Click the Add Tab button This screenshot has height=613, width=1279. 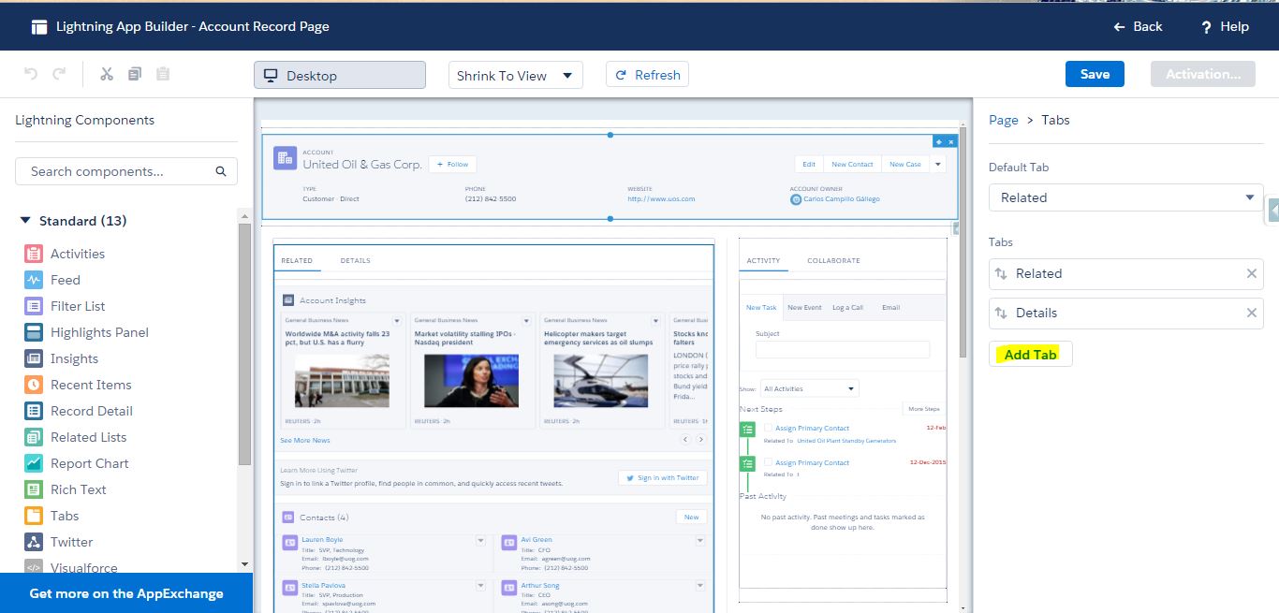[x=1030, y=355]
